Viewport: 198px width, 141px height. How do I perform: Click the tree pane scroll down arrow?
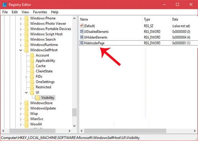pyautogui.click(x=74, y=126)
